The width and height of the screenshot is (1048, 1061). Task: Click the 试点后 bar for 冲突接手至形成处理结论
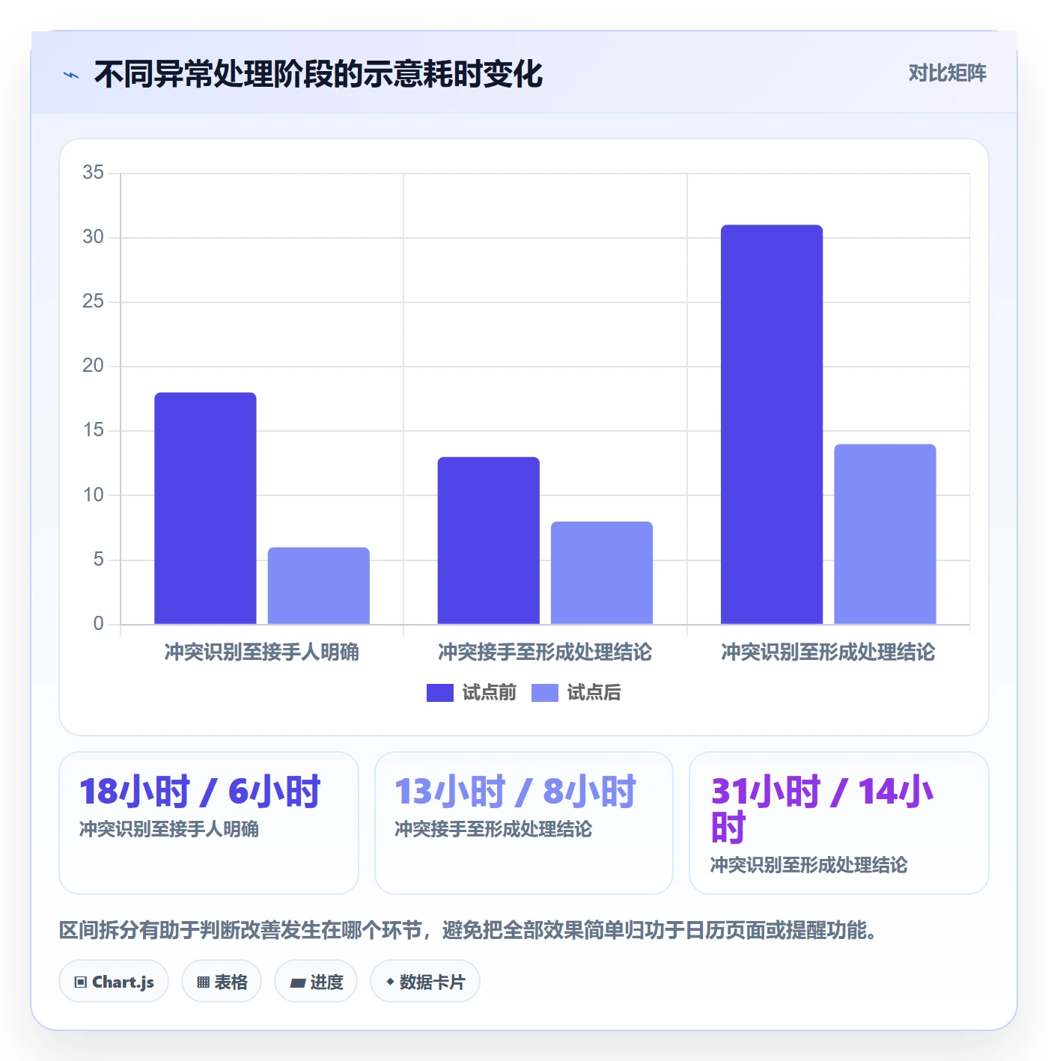coord(602,572)
